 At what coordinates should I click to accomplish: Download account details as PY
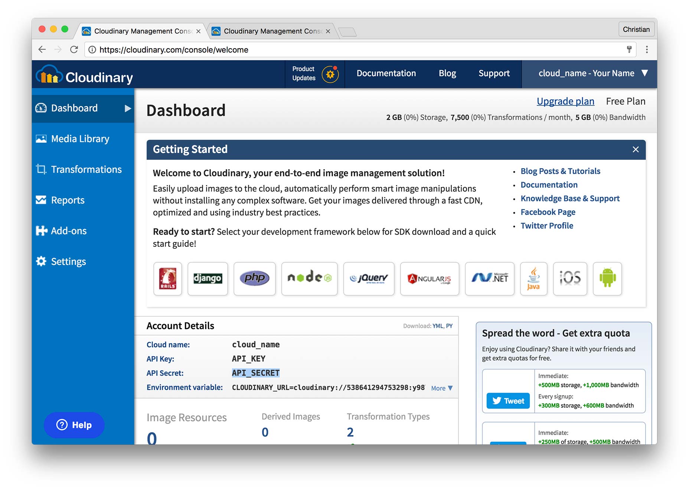(449, 326)
